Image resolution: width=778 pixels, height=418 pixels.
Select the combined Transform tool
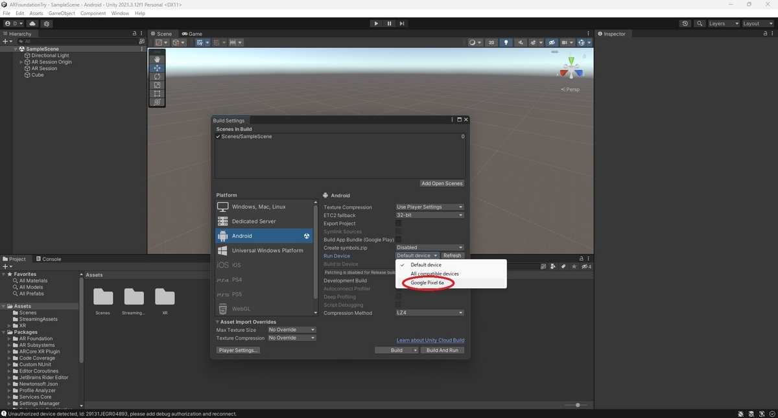(157, 102)
